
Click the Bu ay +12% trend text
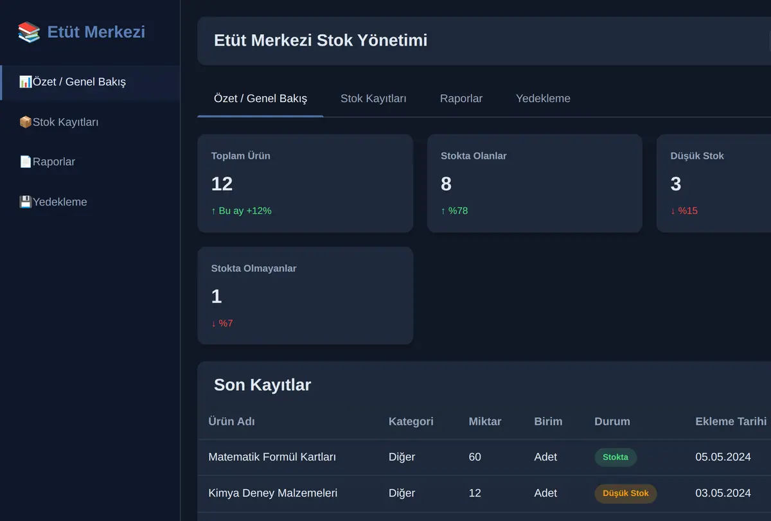(x=242, y=211)
